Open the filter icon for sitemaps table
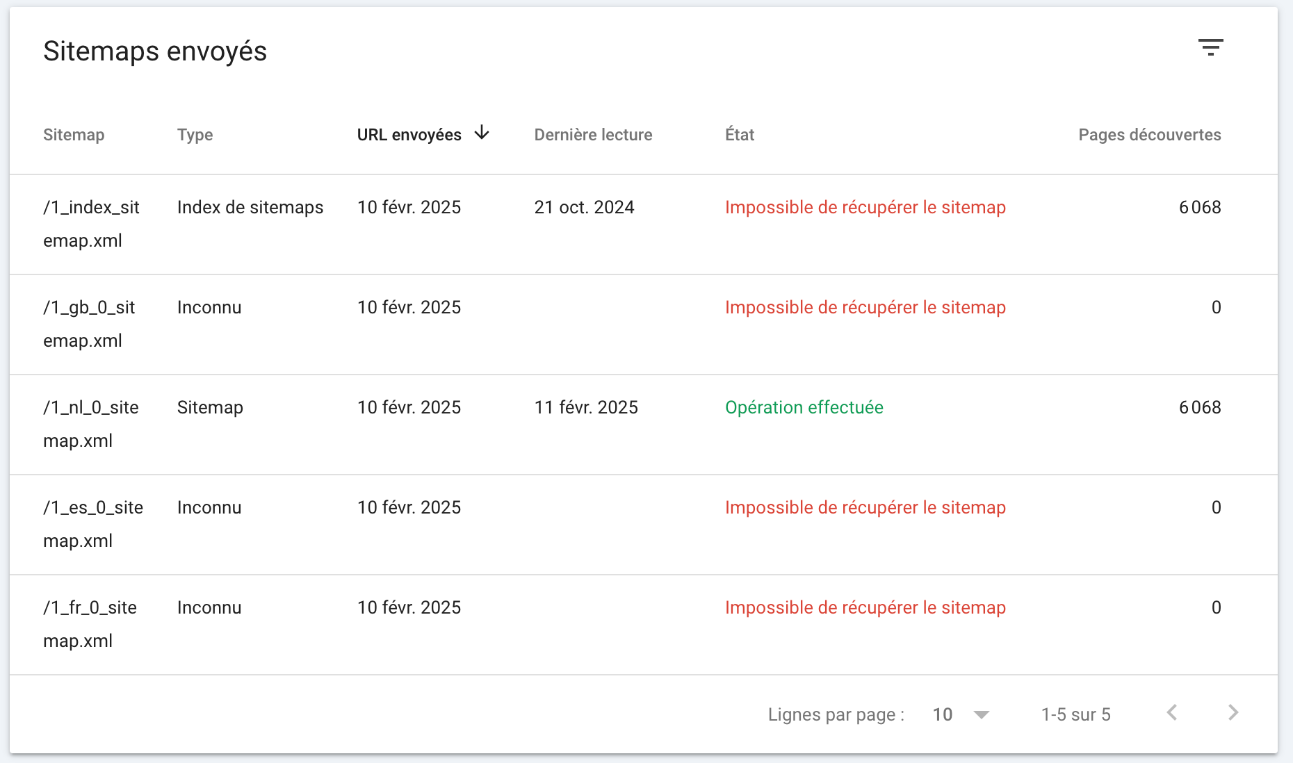Viewport: 1293px width, 763px height. pyautogui.click(x=1210, y=47)
